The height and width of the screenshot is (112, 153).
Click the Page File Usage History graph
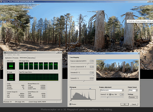[39, 77]
